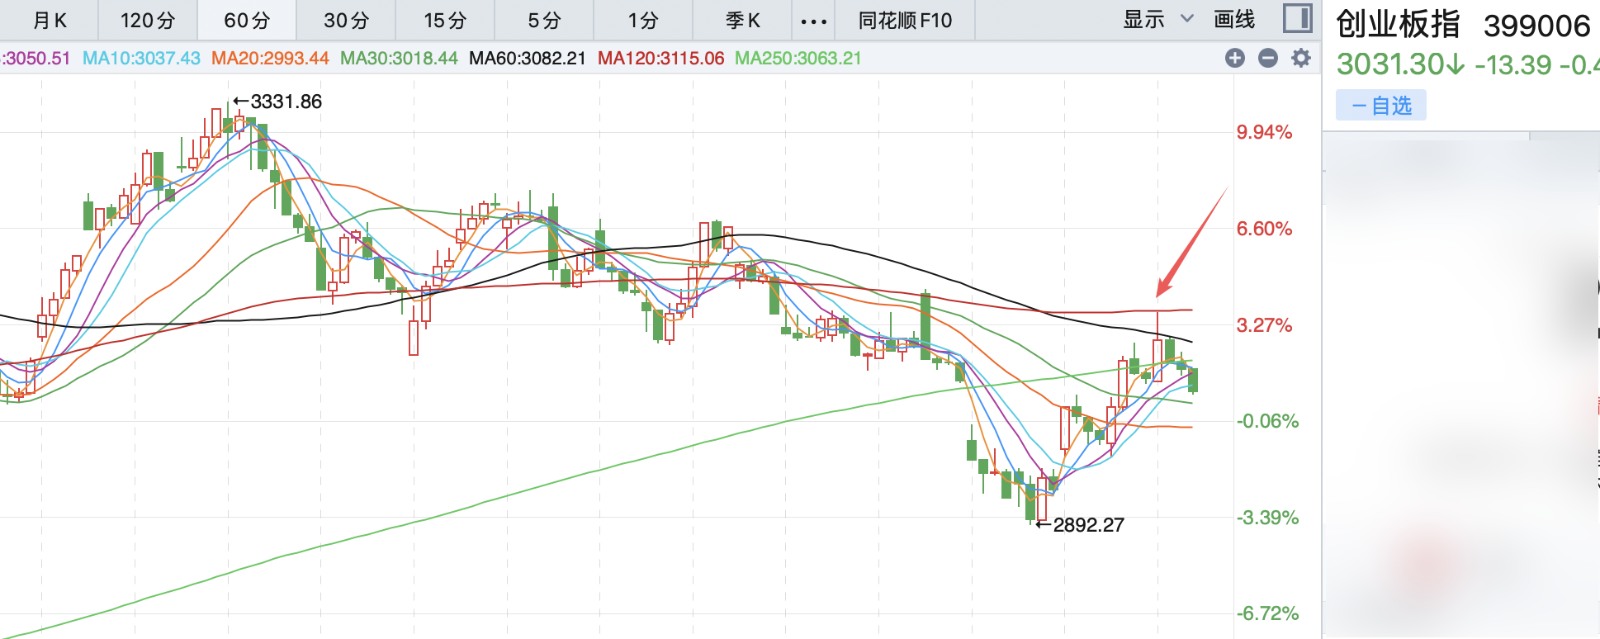
Task: Select the 60分 timeframe tab
Action: (x=247, y=21)
